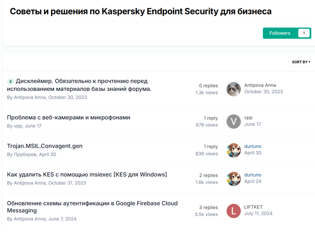Click the last-post date June 17
Screen dimensions: 315x233
253,124
